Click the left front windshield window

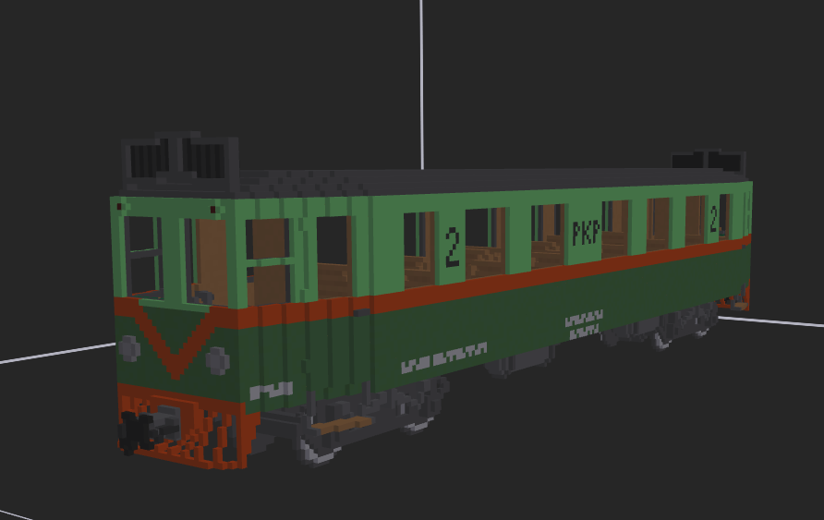tap(143, 255)
